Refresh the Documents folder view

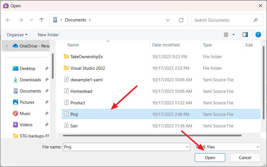181,20
